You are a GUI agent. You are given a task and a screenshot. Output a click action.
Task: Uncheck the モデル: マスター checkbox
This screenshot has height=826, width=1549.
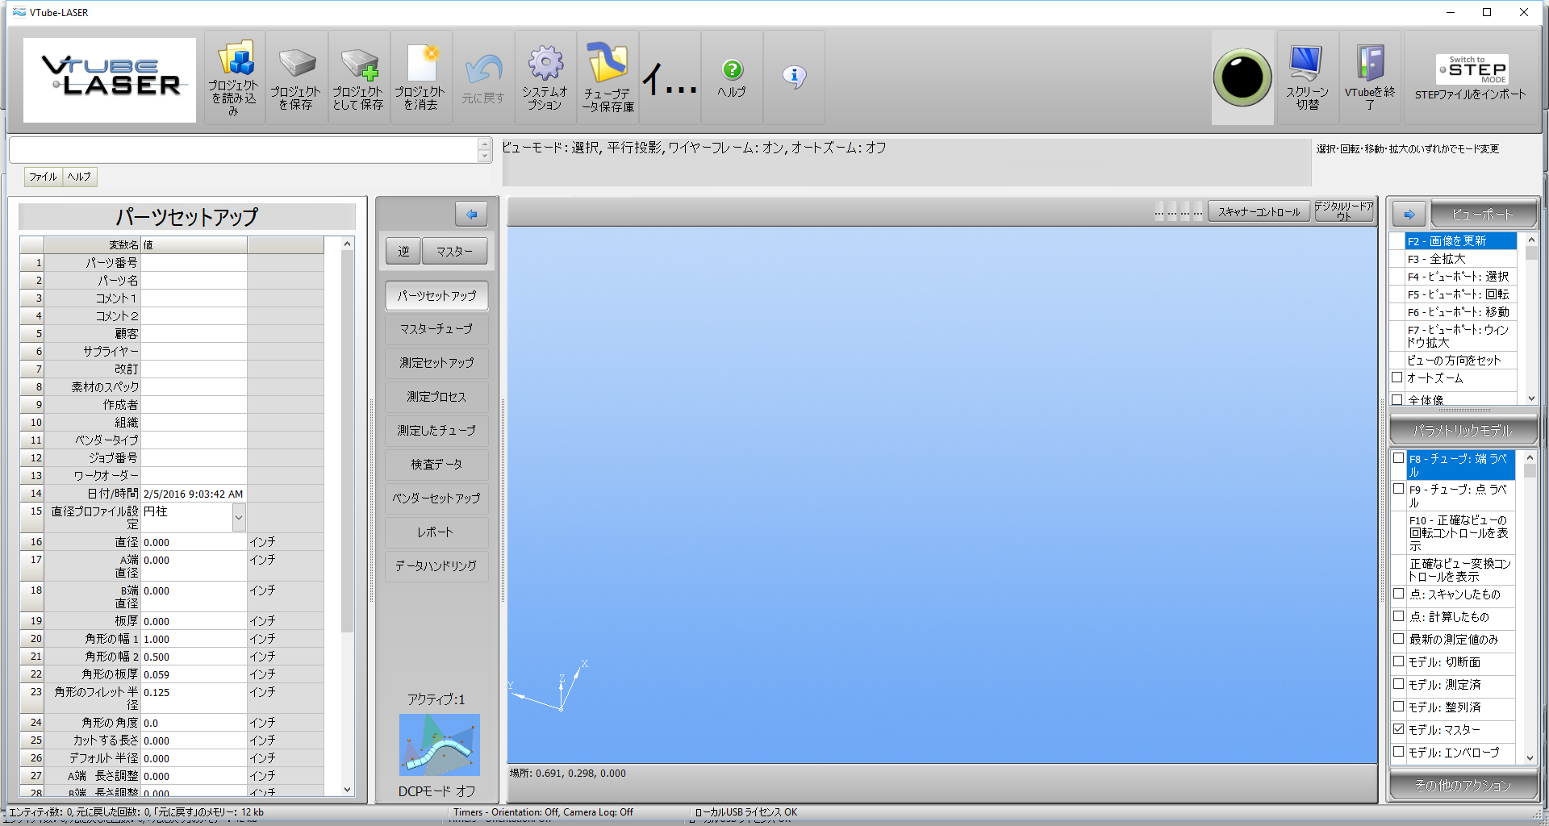[1399, 729]
